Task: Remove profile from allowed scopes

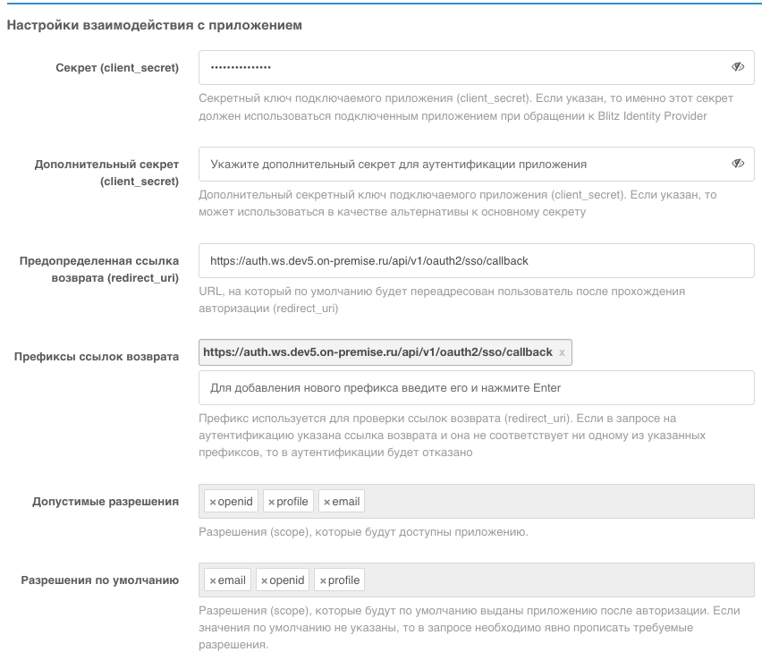Action: pos(271,503)
